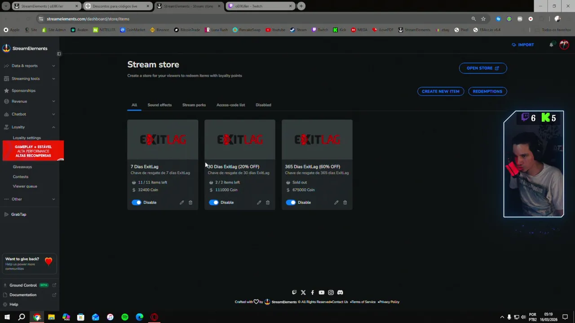The image size is (575, 323).
Task: Open browser tab list dropdown
Action: coord(6,6)
